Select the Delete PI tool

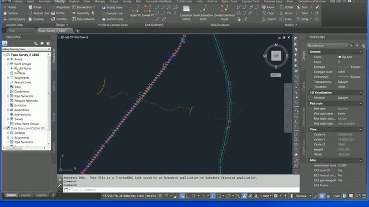[x=148, y=11]
